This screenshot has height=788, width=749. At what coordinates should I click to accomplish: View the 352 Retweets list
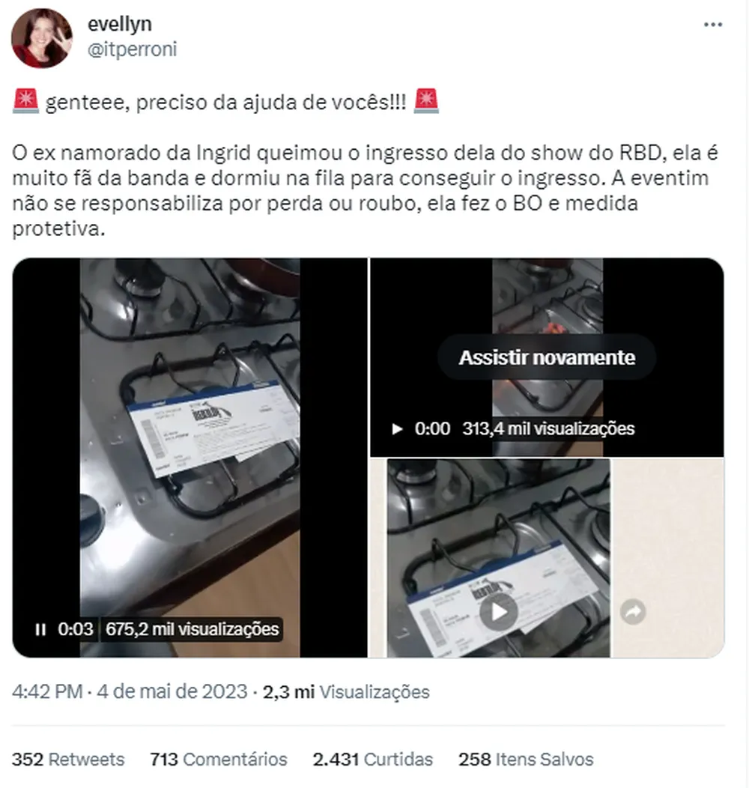pos(68,759)
